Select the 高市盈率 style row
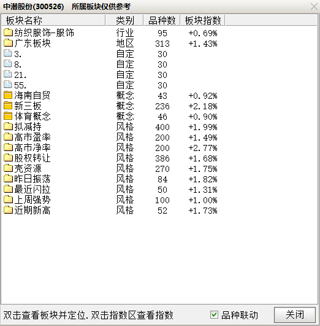 coord(110,138)
